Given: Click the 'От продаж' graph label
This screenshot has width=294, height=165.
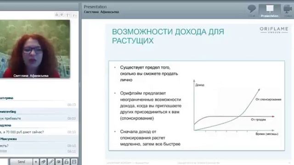Looking at the screenshot, I should point(258,120).
